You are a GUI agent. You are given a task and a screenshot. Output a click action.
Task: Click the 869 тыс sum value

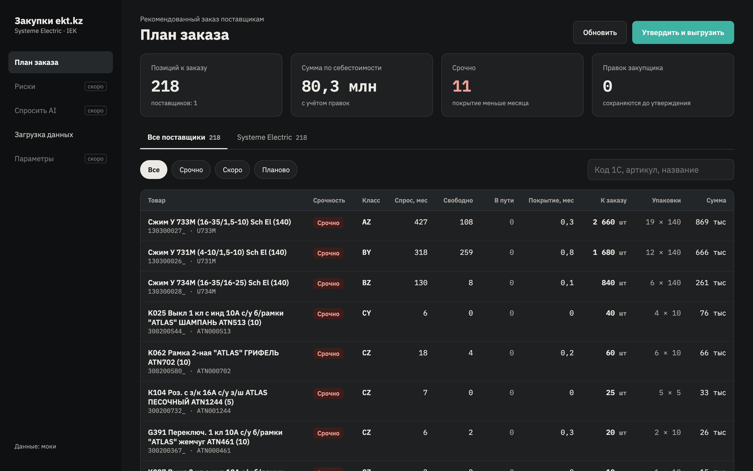point(710,222)
